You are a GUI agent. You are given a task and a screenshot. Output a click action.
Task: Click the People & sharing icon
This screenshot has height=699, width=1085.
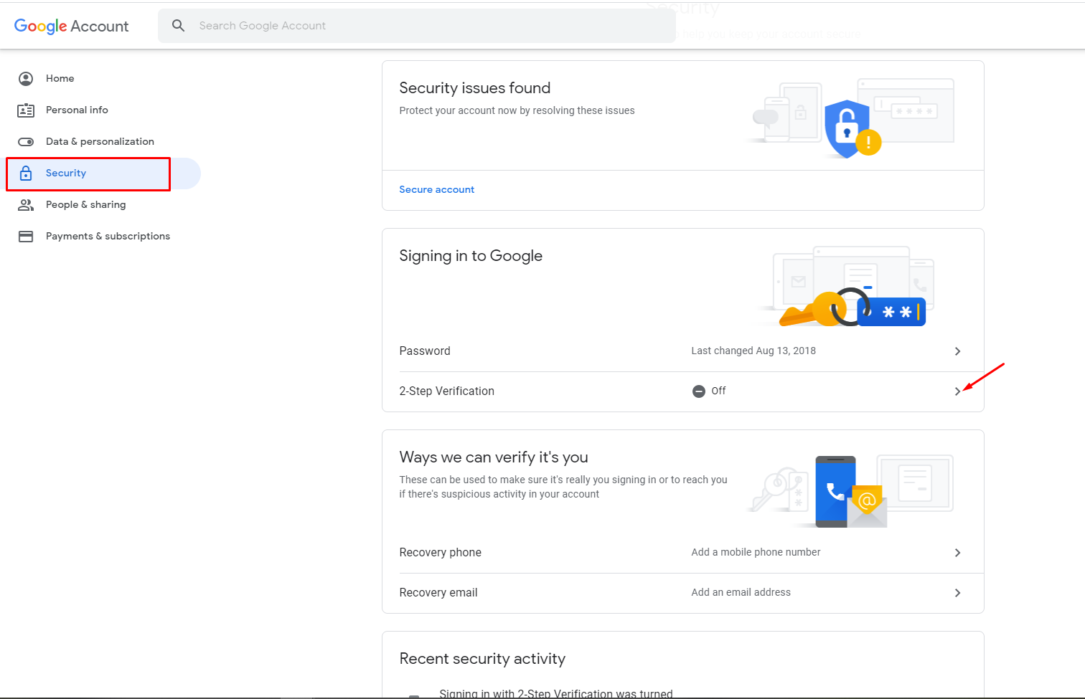pos(26,205)
